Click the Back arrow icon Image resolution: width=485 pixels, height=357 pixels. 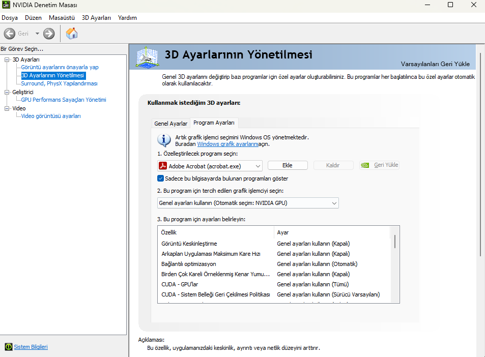pyautogui.click(x=10, y=34)
